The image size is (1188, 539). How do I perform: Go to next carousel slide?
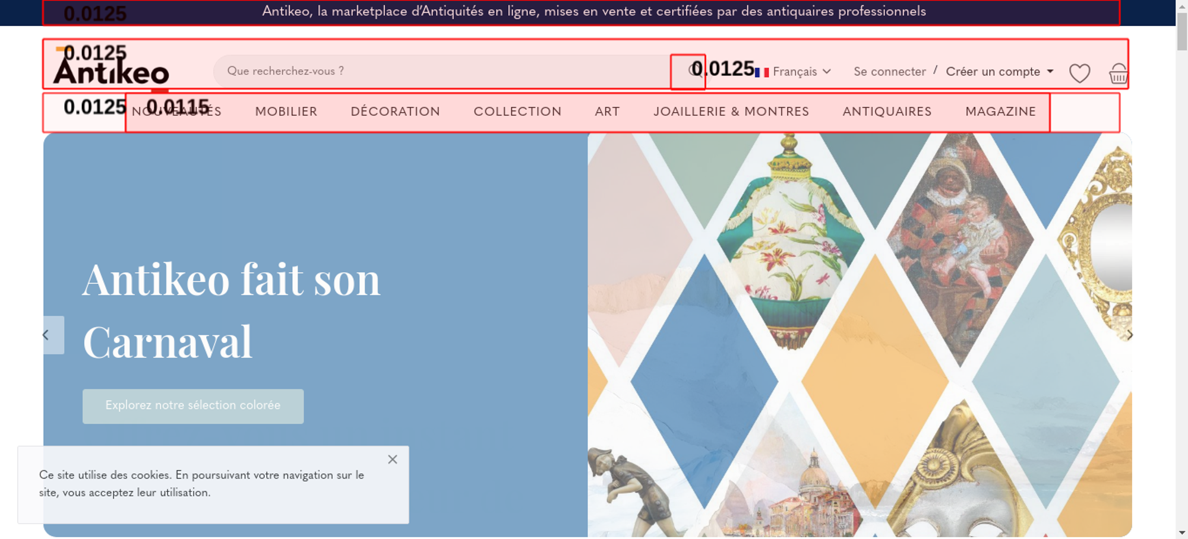tap(1129, 335)
